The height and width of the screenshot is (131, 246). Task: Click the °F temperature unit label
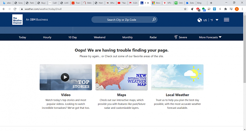(212, 20)
